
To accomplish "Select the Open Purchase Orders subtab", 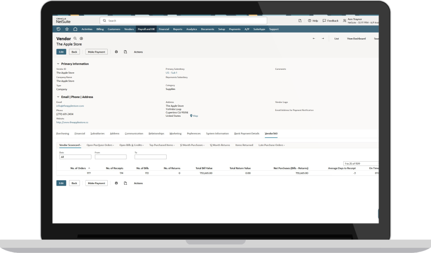I will click(x=100, y=144).
